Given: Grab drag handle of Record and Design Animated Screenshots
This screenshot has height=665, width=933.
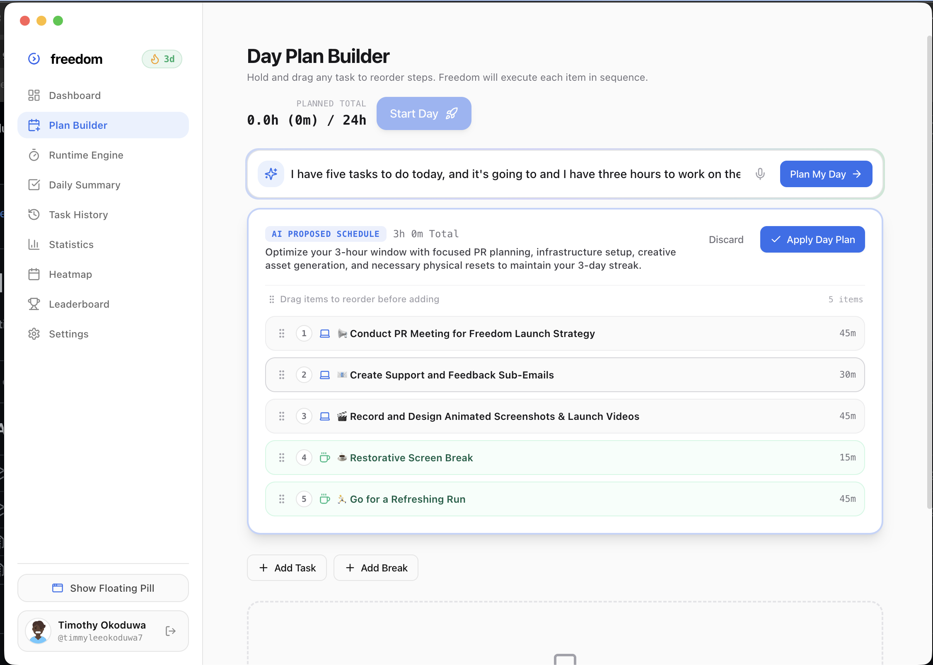Looking at the screenshot, I should (x=282, y=416).
